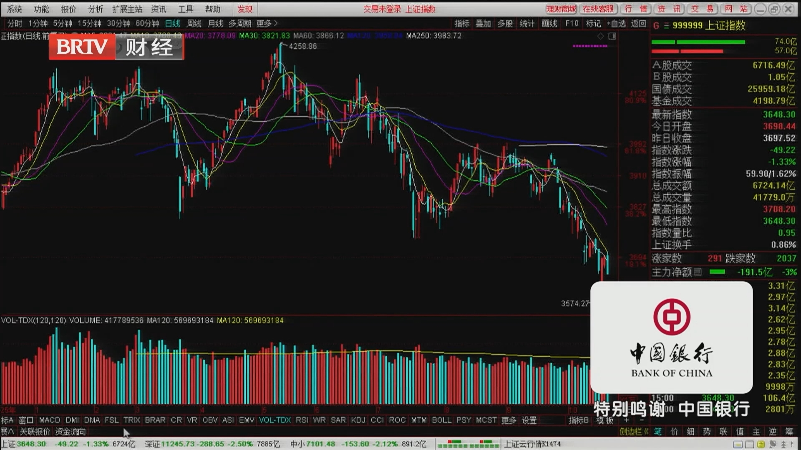Click the 理财商城 button

[561, 9]
